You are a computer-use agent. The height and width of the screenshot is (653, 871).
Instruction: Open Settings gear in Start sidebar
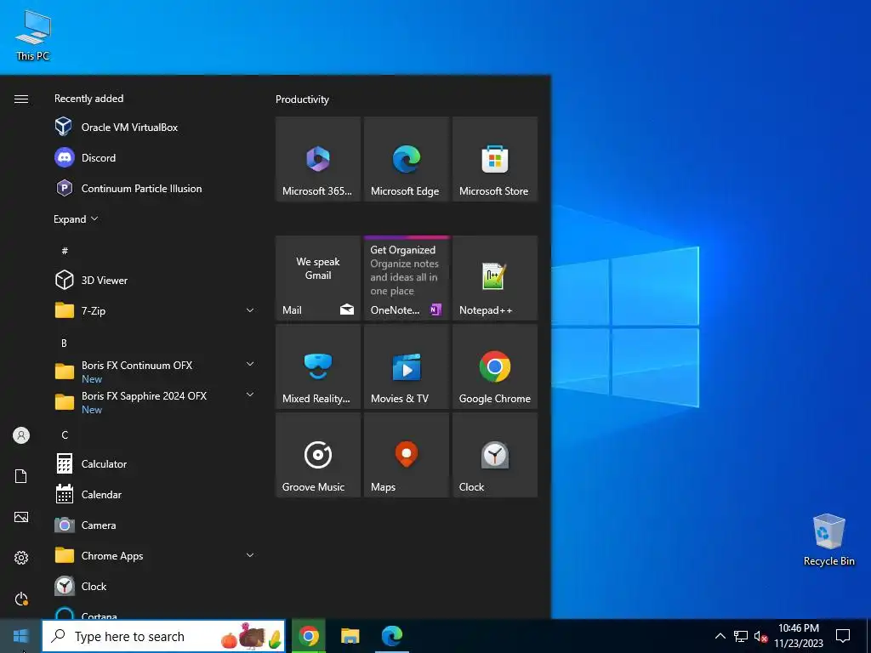coord(21,558)
